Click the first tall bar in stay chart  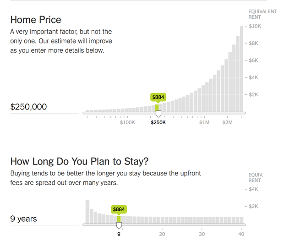[87, 212]
